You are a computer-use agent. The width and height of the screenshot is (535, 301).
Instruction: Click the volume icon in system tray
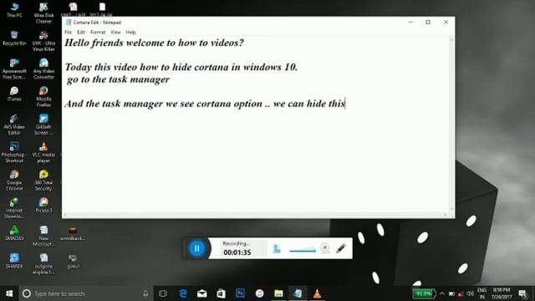470,293
